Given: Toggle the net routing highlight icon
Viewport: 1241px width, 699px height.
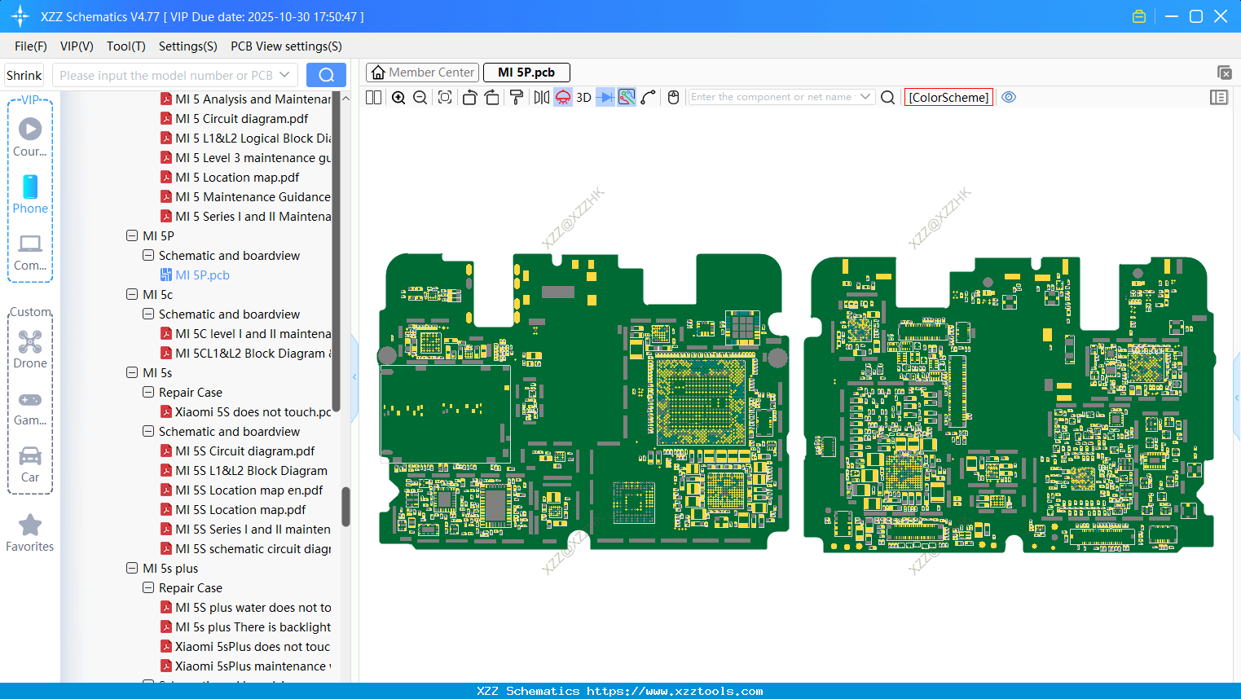Looking at the screenshot, I should point(627,97).
